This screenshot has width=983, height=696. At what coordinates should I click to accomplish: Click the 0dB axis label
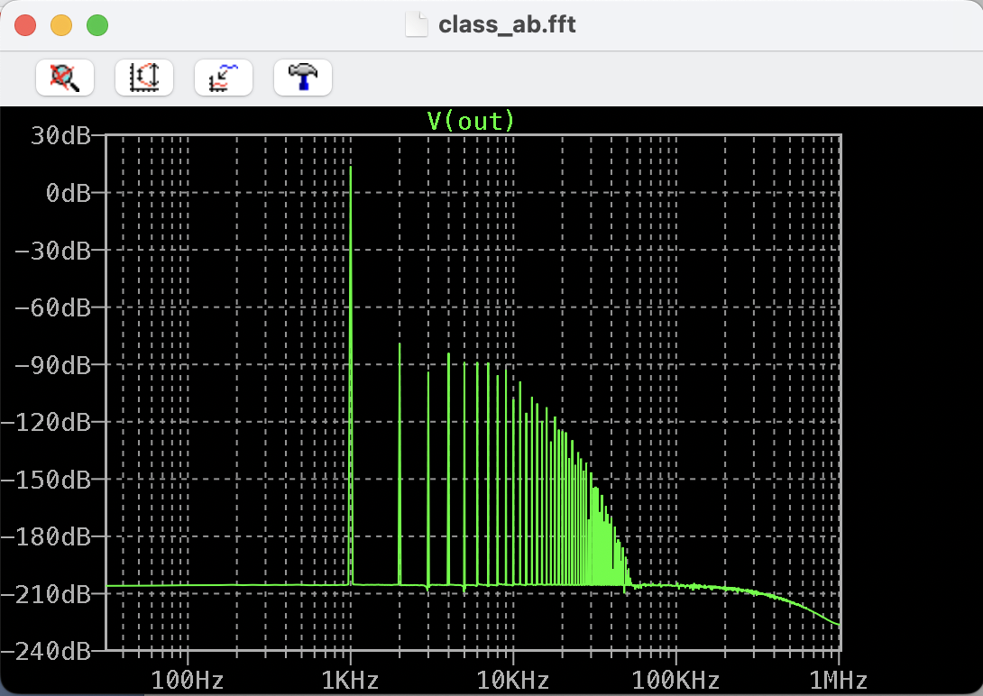(x=69, y=193)
